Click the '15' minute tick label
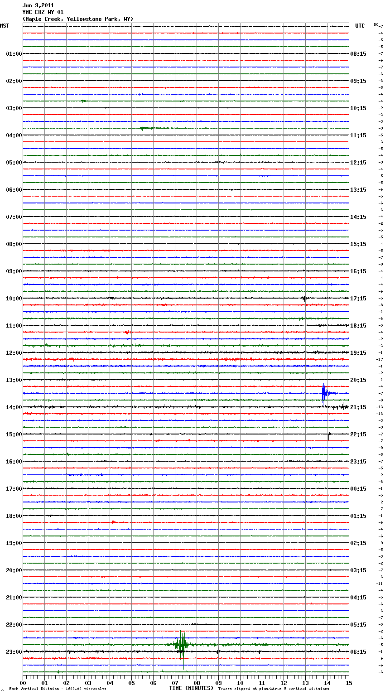385x695 pixels. 349,683
